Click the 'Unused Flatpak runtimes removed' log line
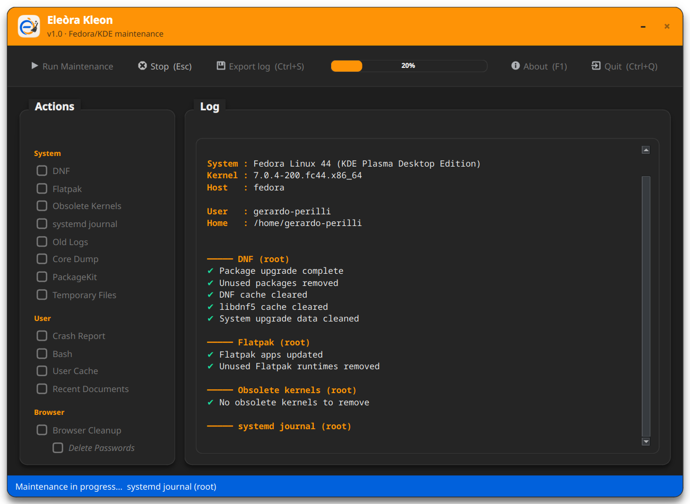This screenshot has height=504, width=690. coord(299,366)
